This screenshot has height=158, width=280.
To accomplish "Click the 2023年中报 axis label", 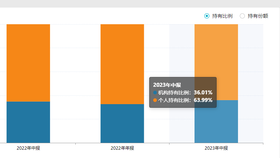I will (216, 148).
